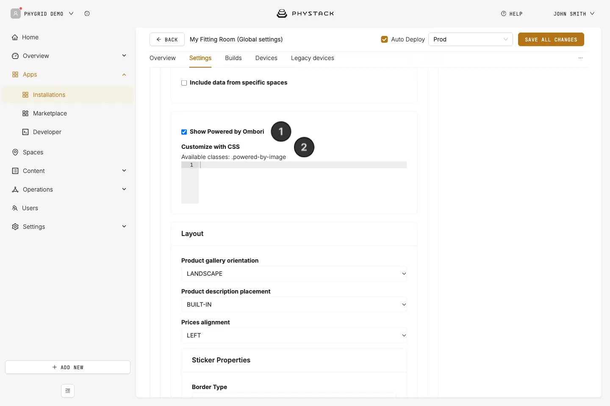Click the Content document icon
This screenshot has height=406, width=610.
(15, 171)
